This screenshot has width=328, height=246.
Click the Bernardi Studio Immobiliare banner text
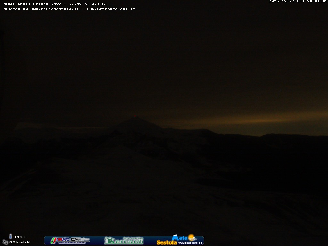click(x=127, y=241)
